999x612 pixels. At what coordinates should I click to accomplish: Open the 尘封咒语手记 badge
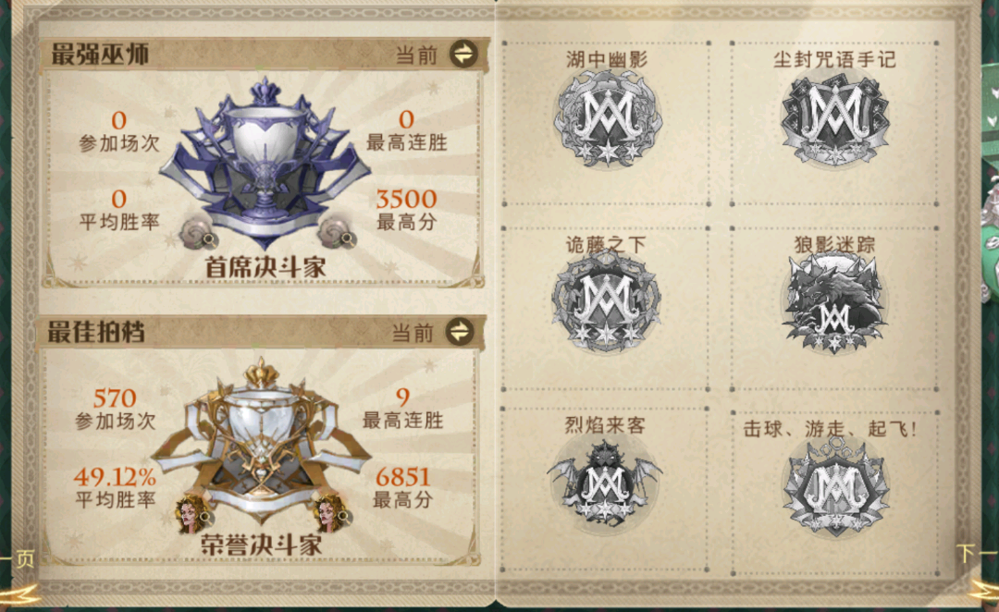834,119
